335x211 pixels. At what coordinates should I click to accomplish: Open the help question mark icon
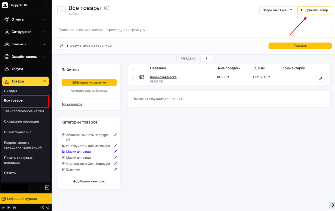42,207
